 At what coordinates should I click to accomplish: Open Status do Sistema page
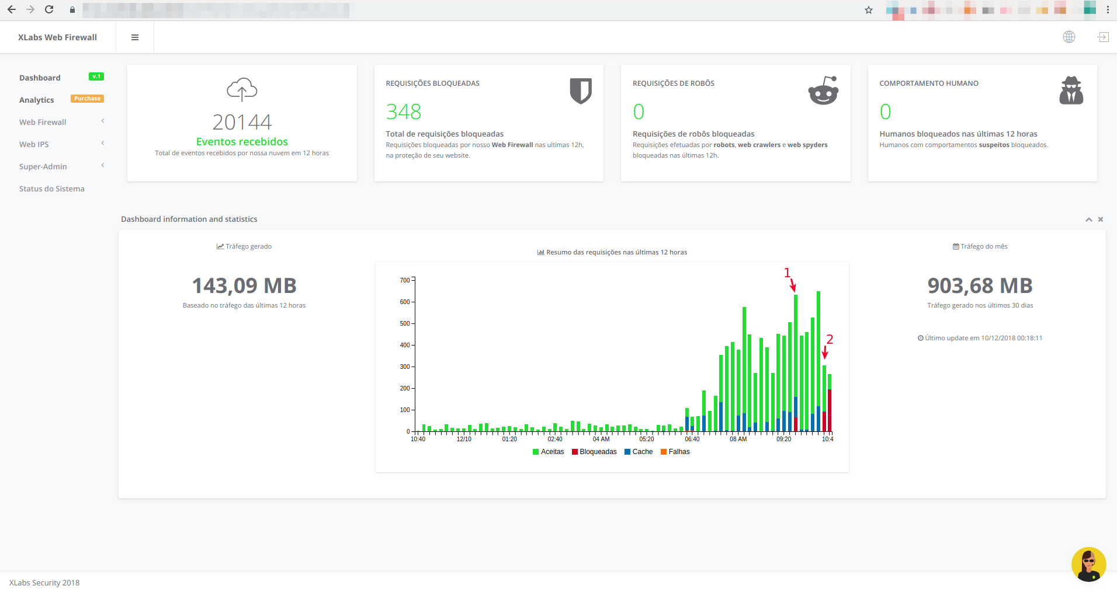pyautogui.click(x=52, y=189)
